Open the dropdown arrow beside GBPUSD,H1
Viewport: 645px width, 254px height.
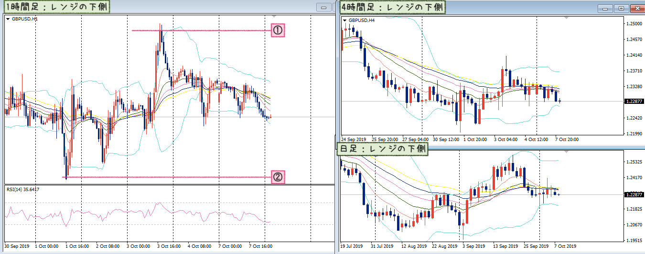tap(8, 19)
